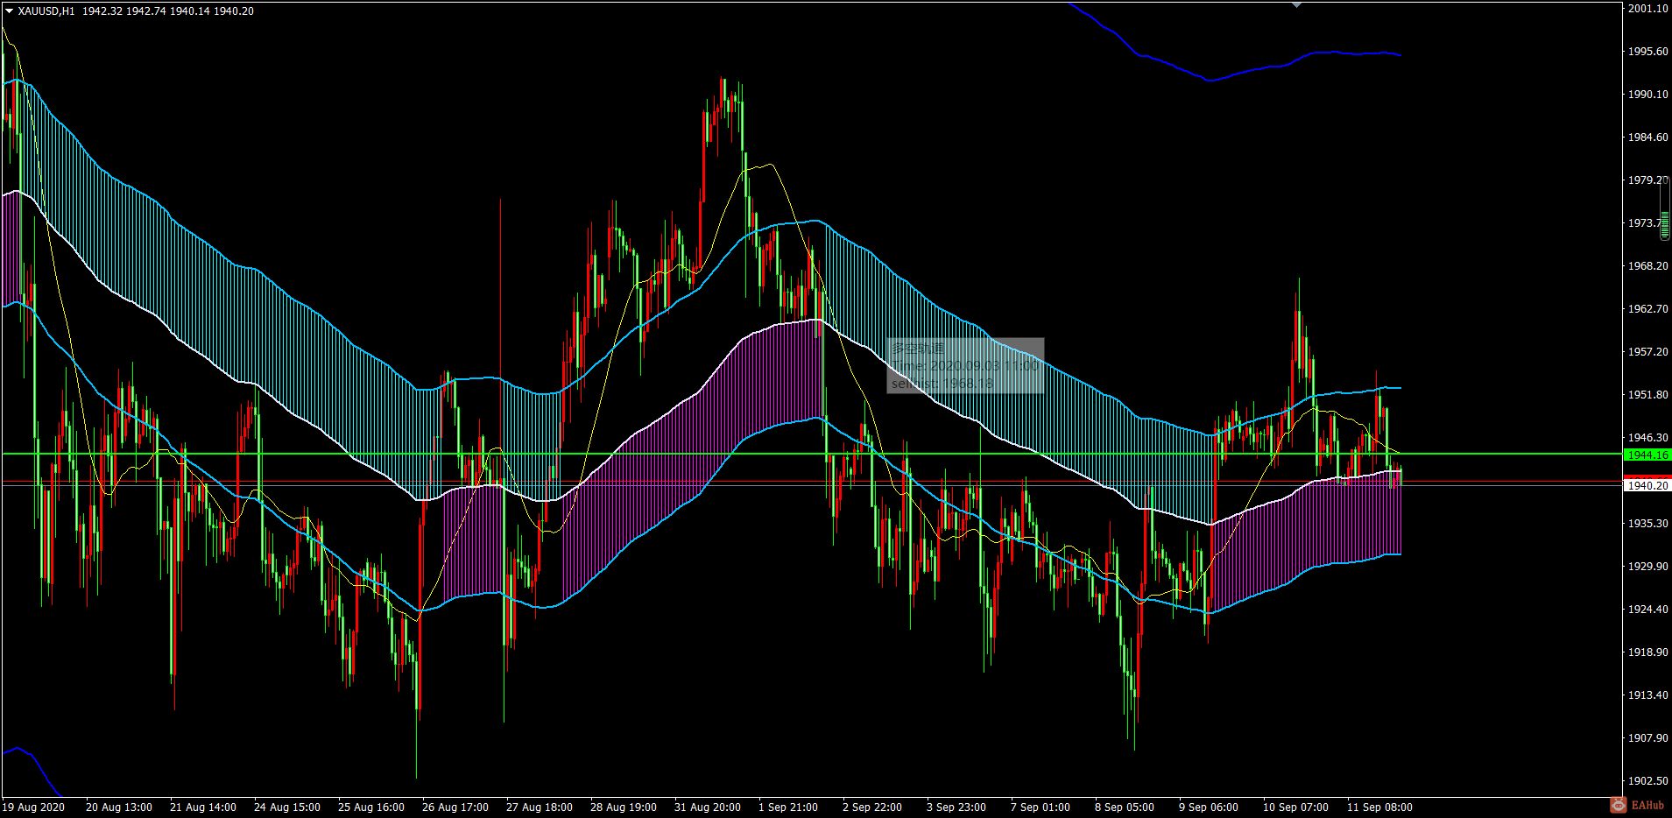1672x818 pixels.
Task: Click the 1968.20 price scale label
Action: (1647, 266)
